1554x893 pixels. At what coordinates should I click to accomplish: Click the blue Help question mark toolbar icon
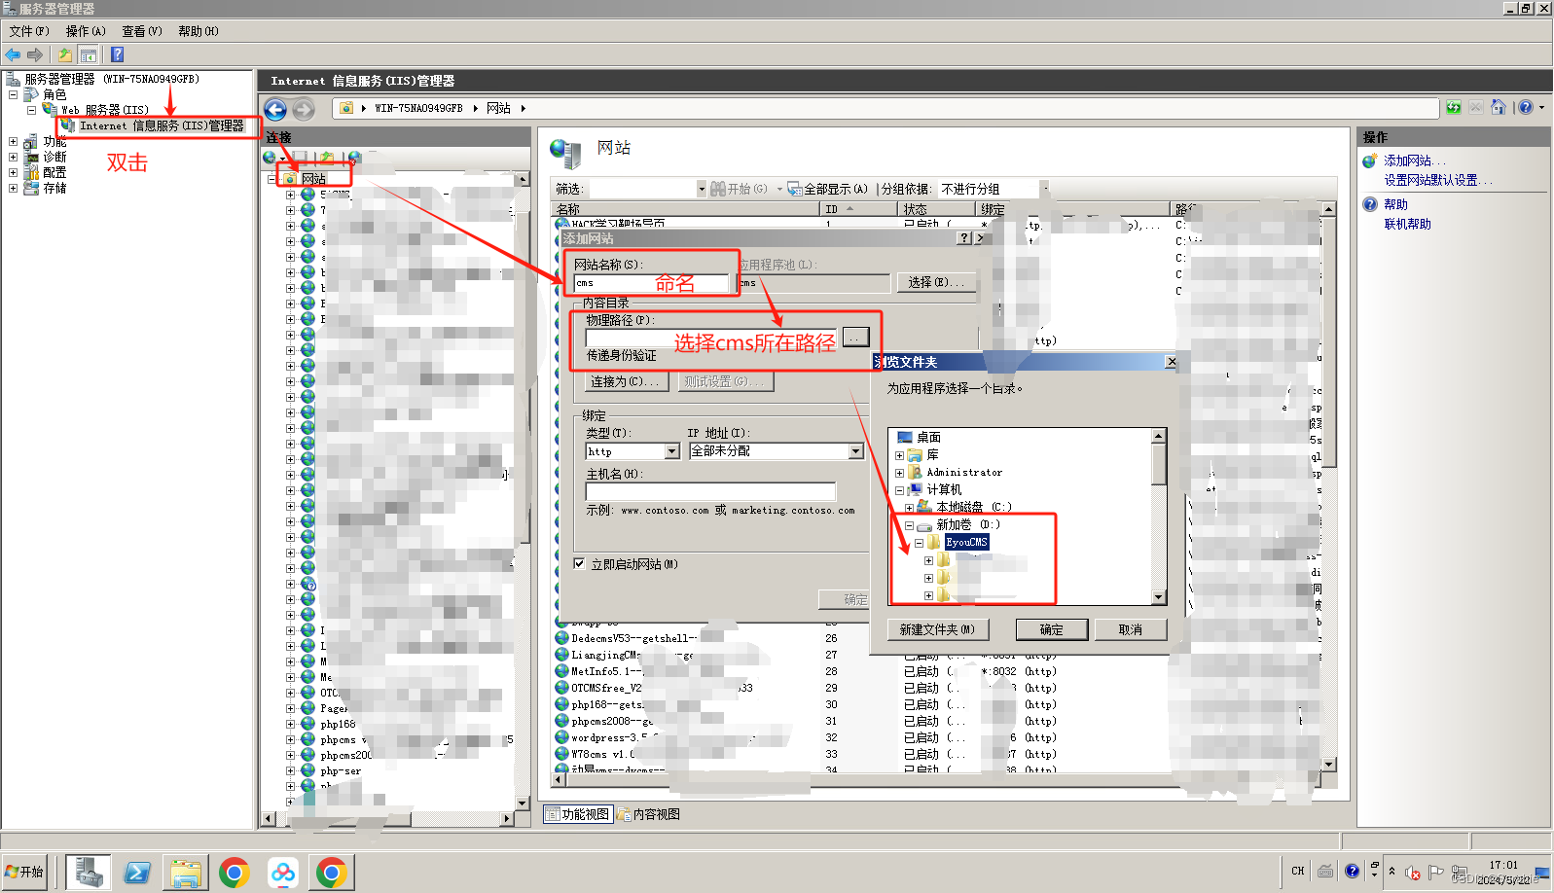(118, 54)
